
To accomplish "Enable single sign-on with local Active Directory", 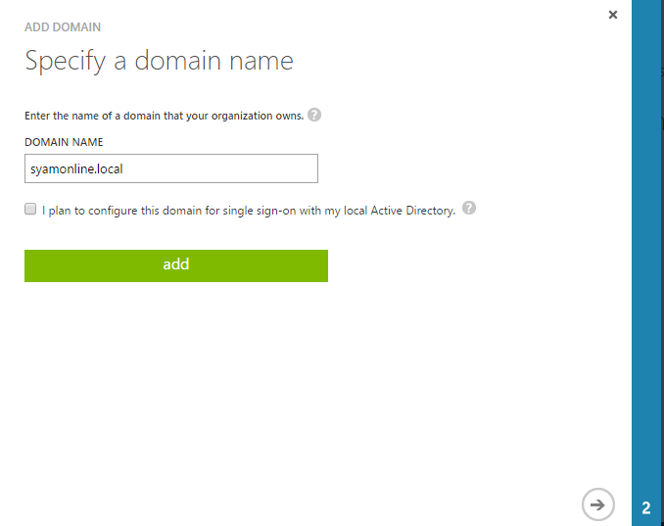I will tap(30, 210).
